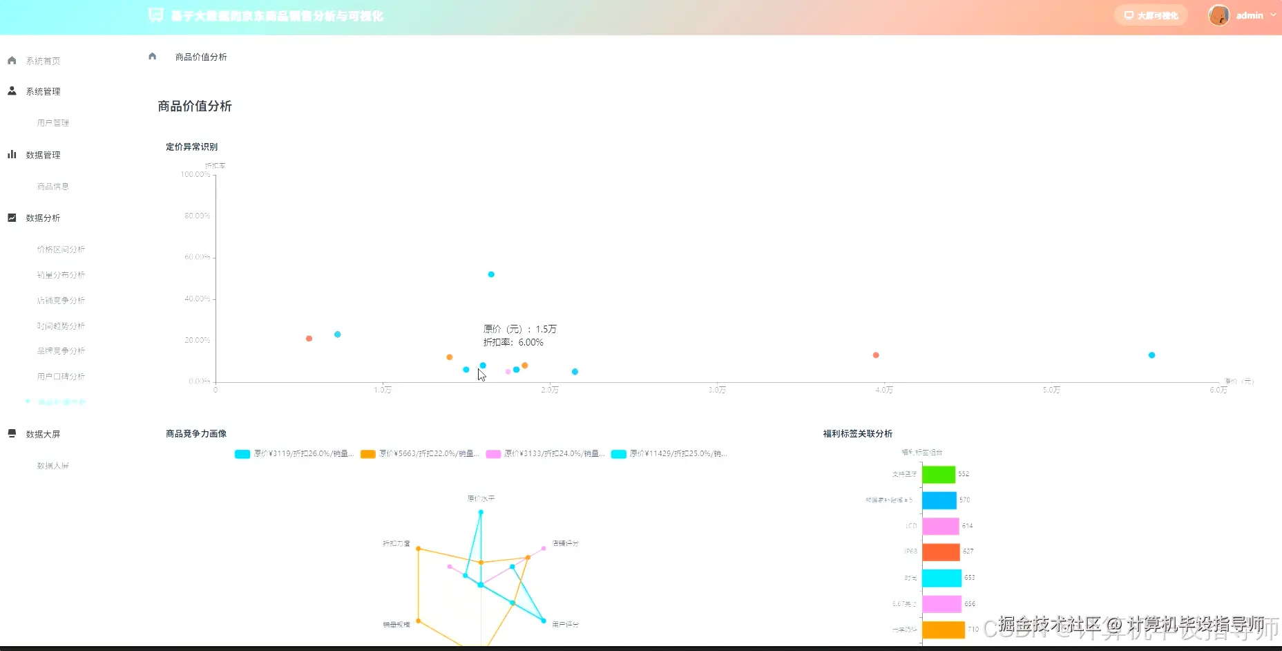This screenshot has width=1282, height=651.
Task: Open the admin dropdown arrow
Action: click(1273, 15)
